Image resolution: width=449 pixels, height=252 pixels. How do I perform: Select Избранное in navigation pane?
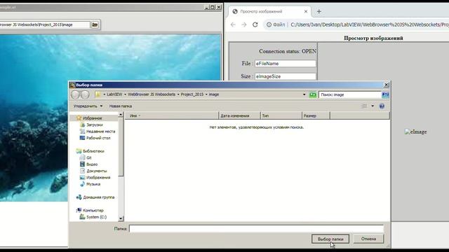tap(92, 118)
